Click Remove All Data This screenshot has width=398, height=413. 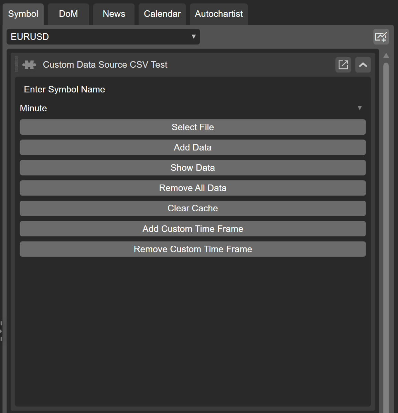[x=193, y=188]
